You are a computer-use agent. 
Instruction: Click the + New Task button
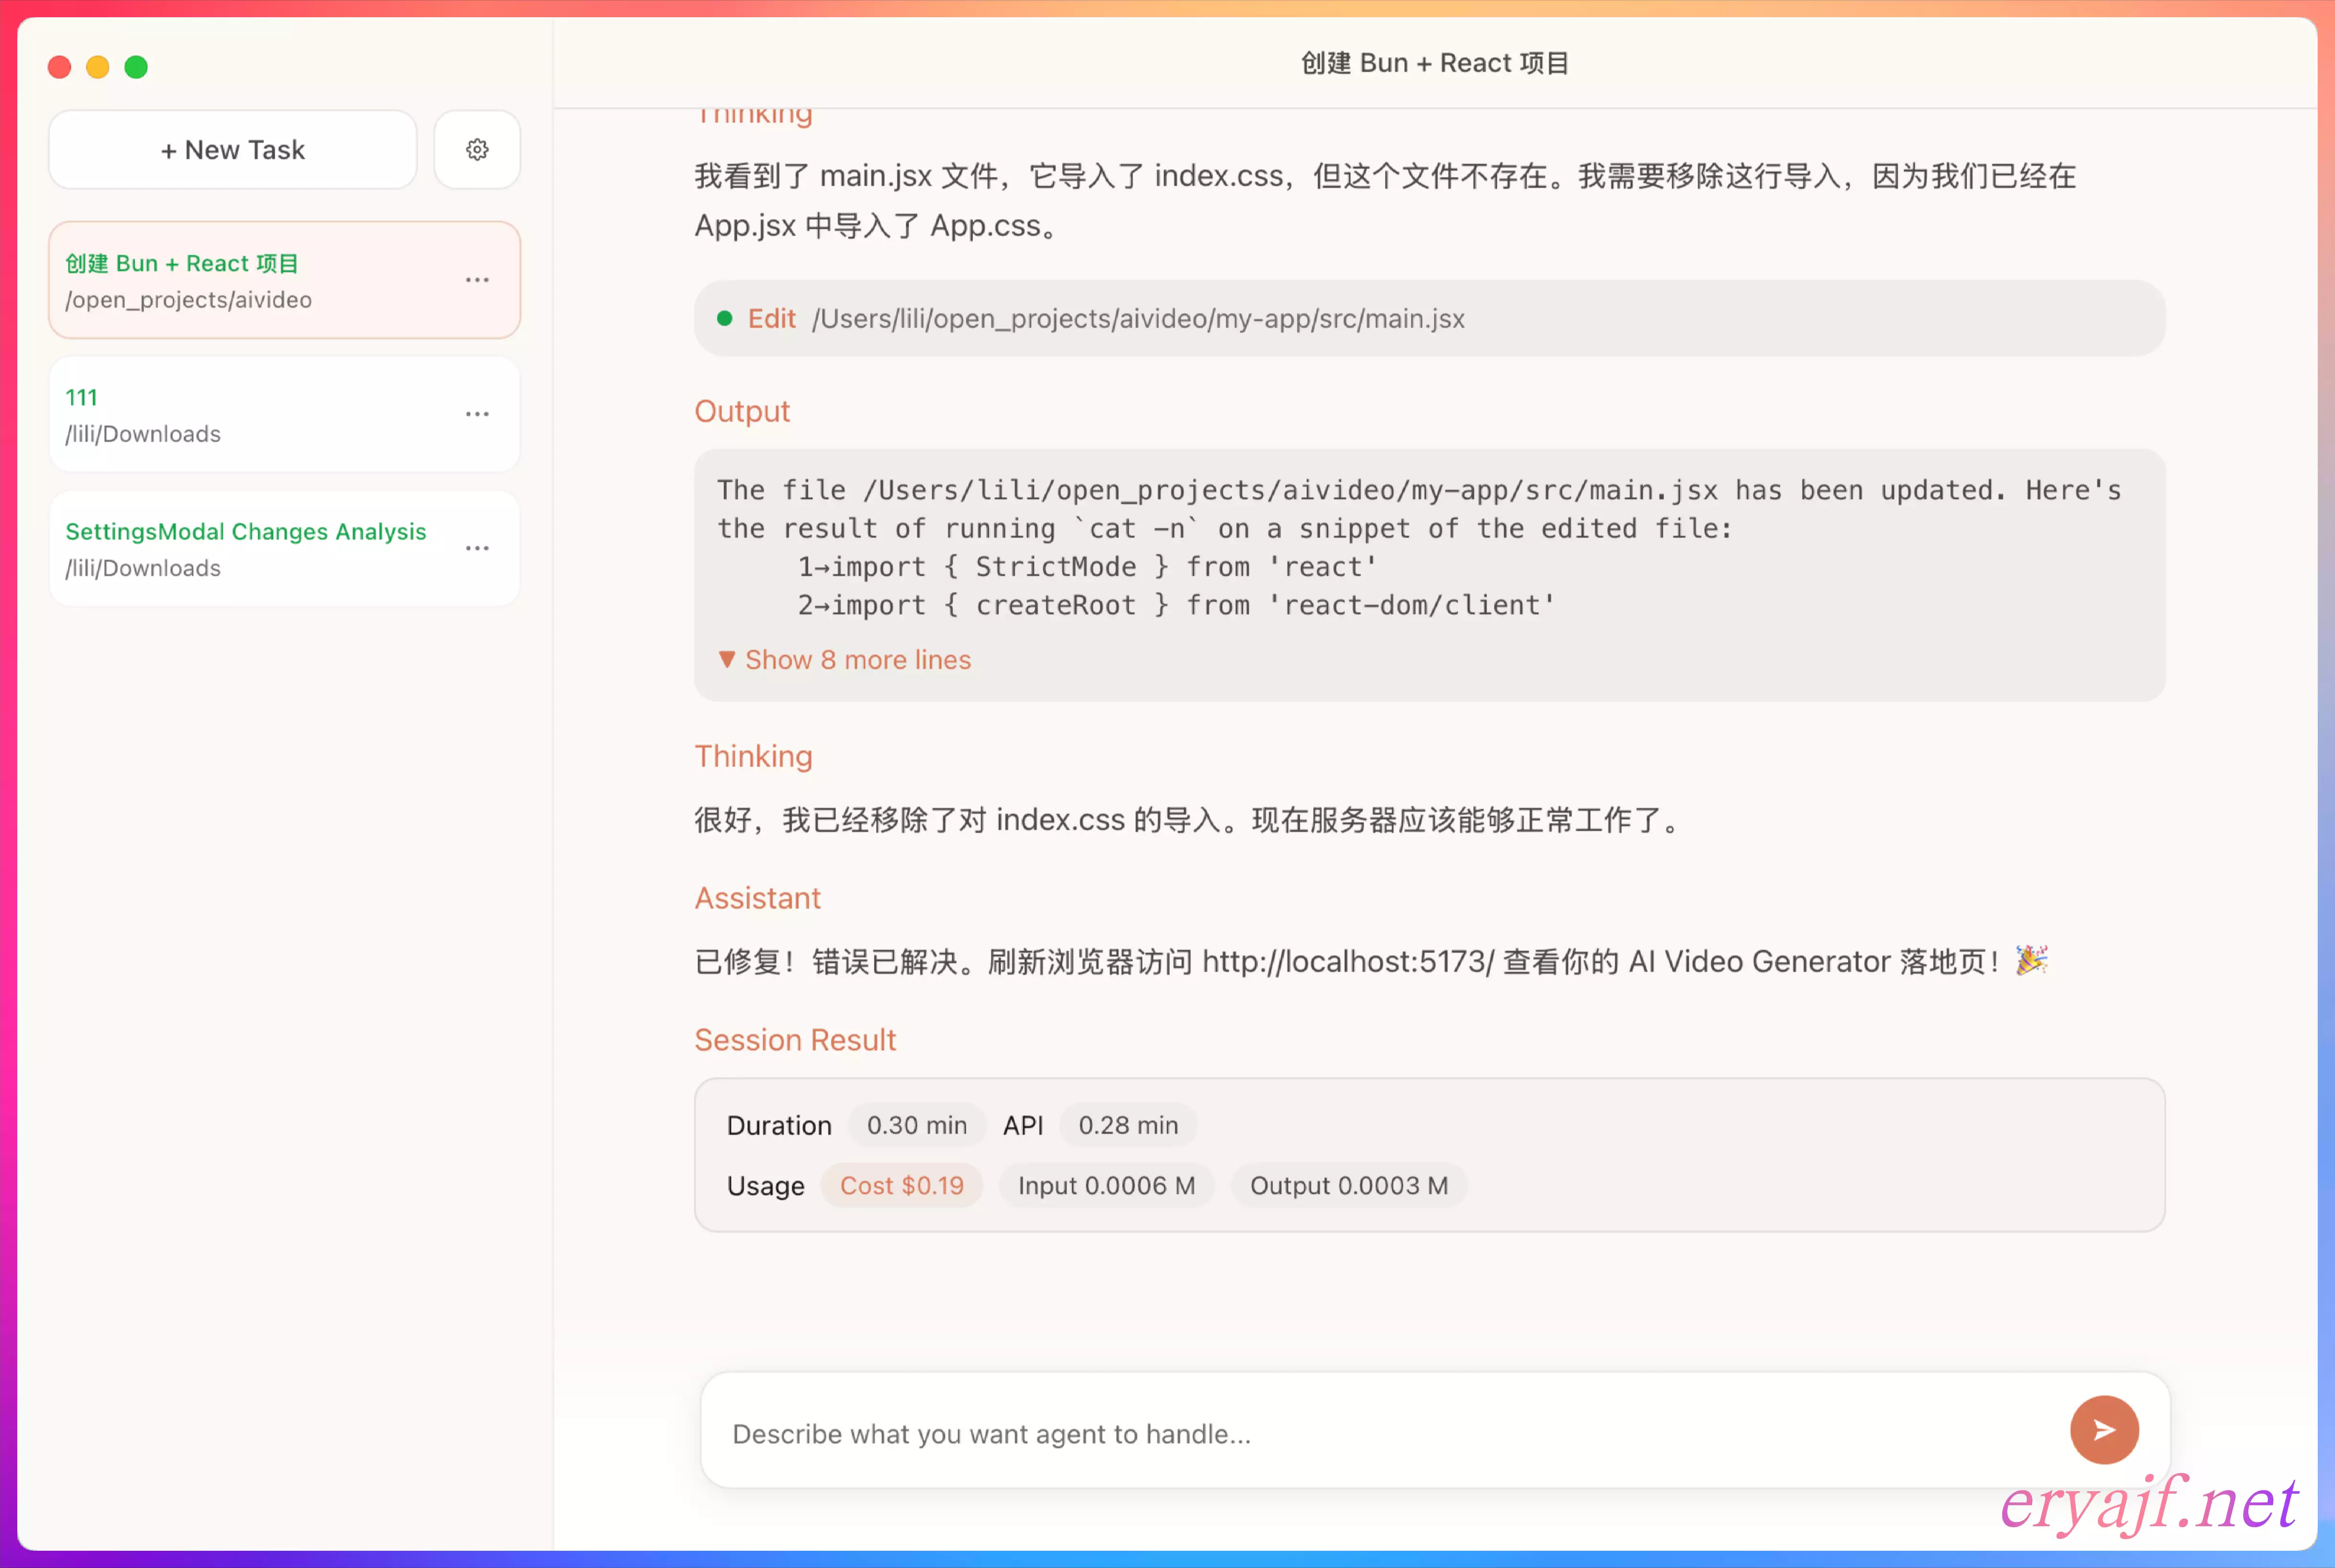click(232, 150)
